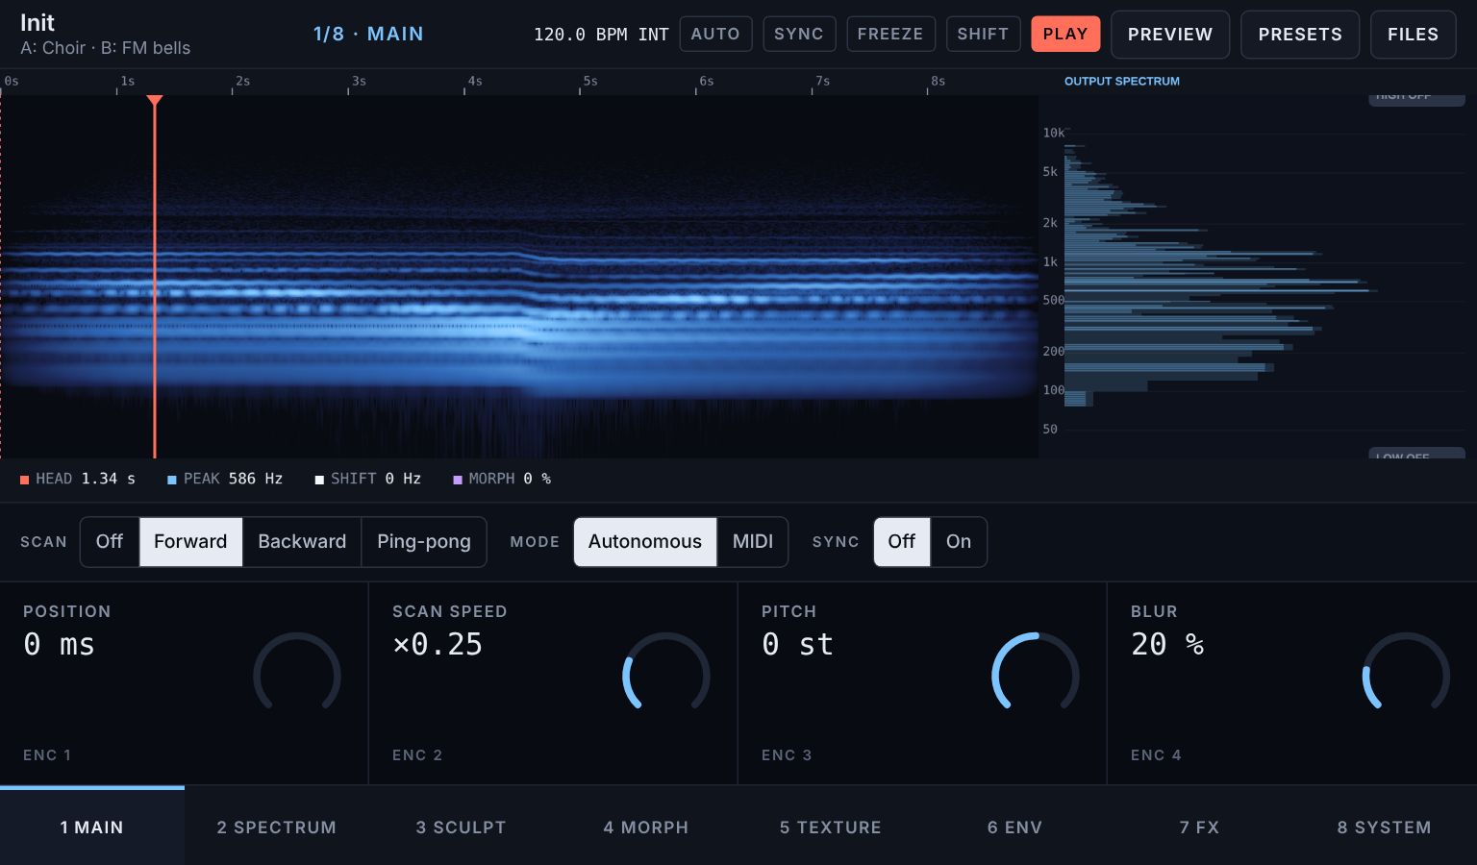The height and width of the screenshot is (865, 1477).
Task: Open the PREVIEW panel
Action: (x=1170, y=35)
